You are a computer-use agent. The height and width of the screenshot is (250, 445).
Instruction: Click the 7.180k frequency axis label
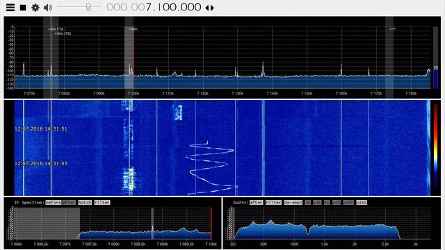411,93
